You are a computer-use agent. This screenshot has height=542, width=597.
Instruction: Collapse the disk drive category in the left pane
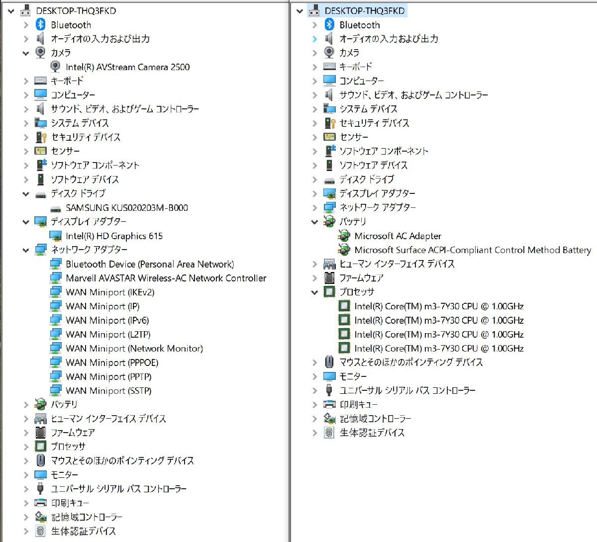pos(26,194)
